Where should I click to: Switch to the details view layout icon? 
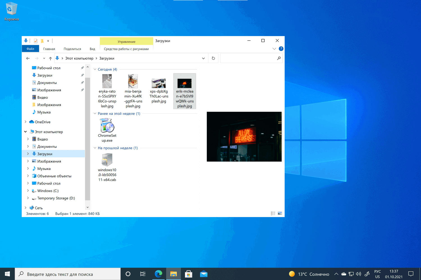coord(273,213)
